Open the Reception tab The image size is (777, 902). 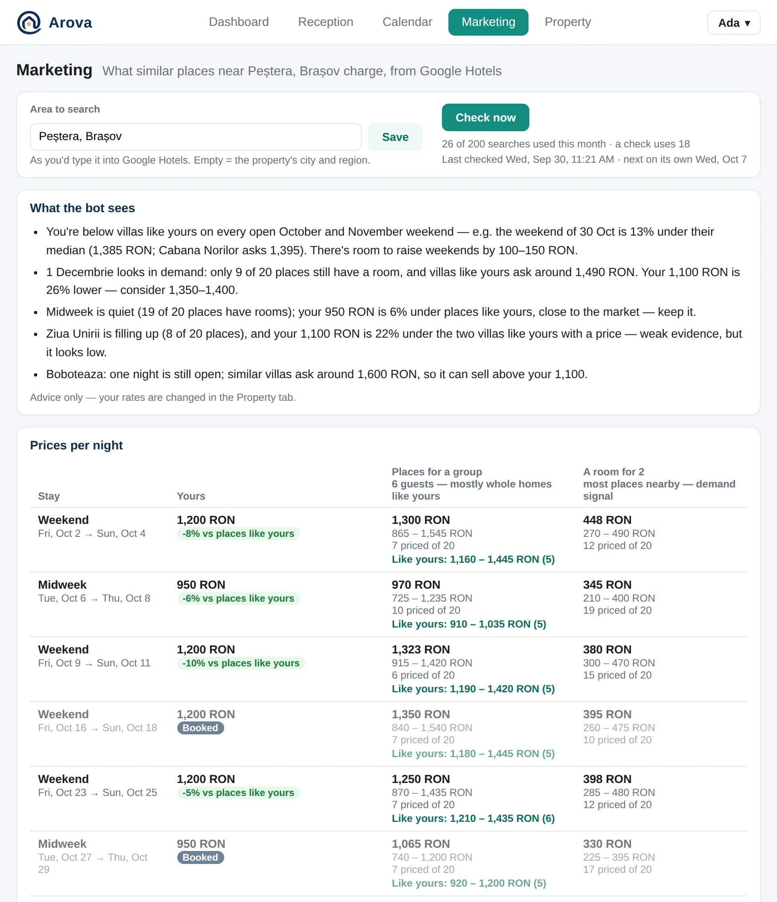tap(325, 22)
